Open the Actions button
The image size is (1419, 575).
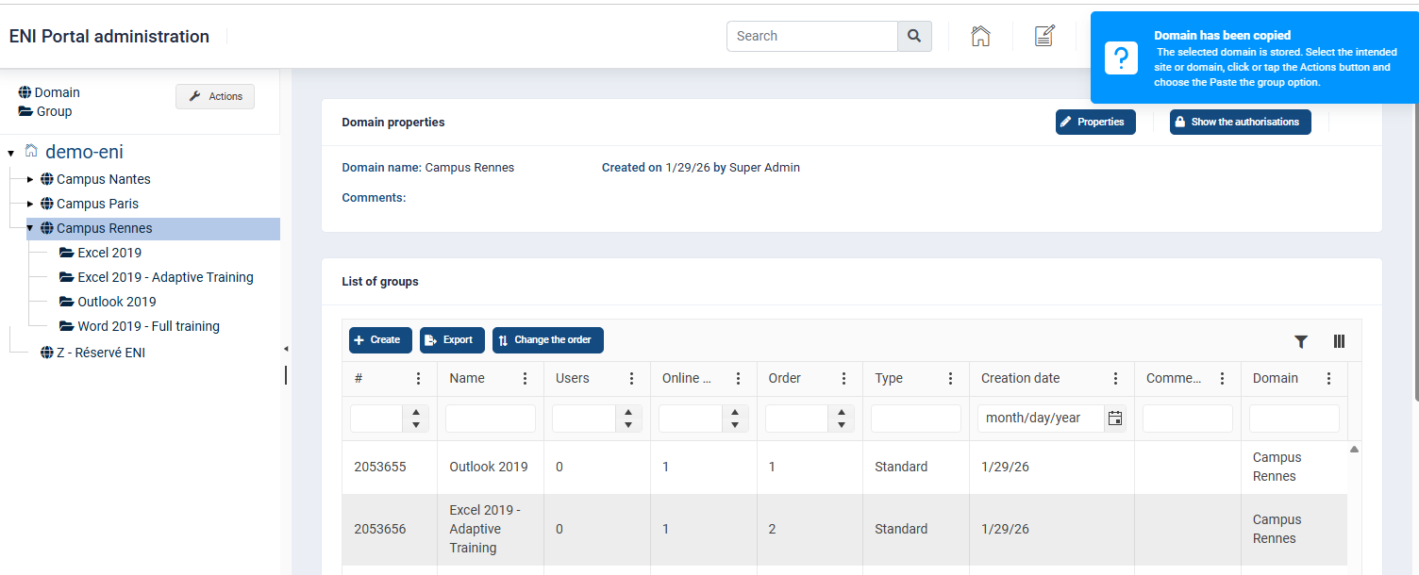point(215,96)
